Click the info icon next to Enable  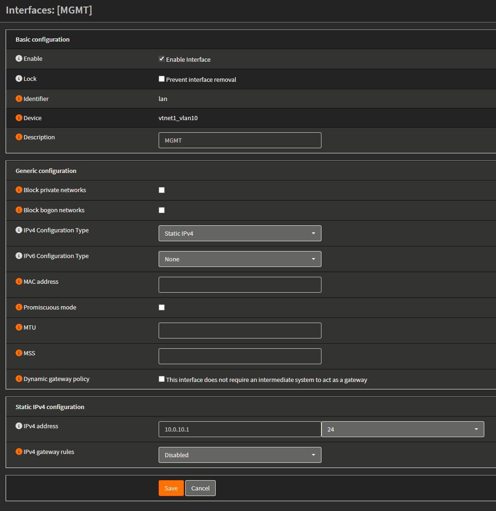[x=19, y=58]
